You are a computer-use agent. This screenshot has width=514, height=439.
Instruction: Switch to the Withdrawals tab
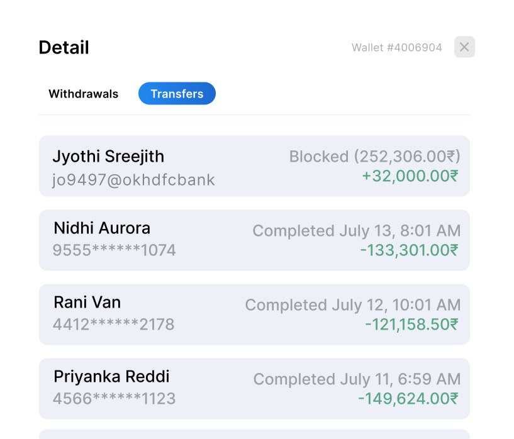coord(83,94)
